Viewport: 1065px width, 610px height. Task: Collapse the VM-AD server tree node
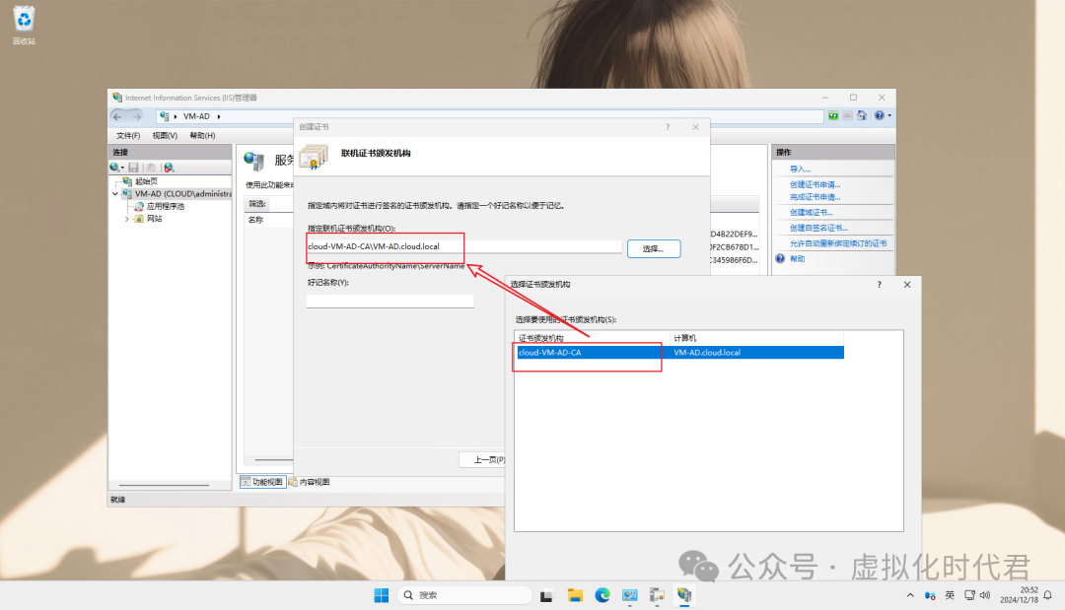115,194
